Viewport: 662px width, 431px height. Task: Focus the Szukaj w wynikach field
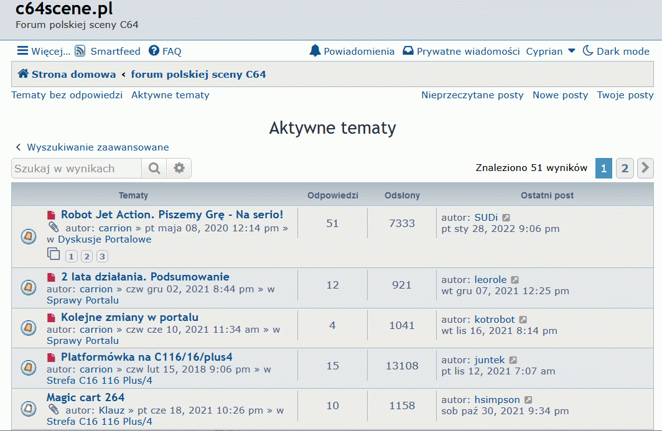[77, 169]
